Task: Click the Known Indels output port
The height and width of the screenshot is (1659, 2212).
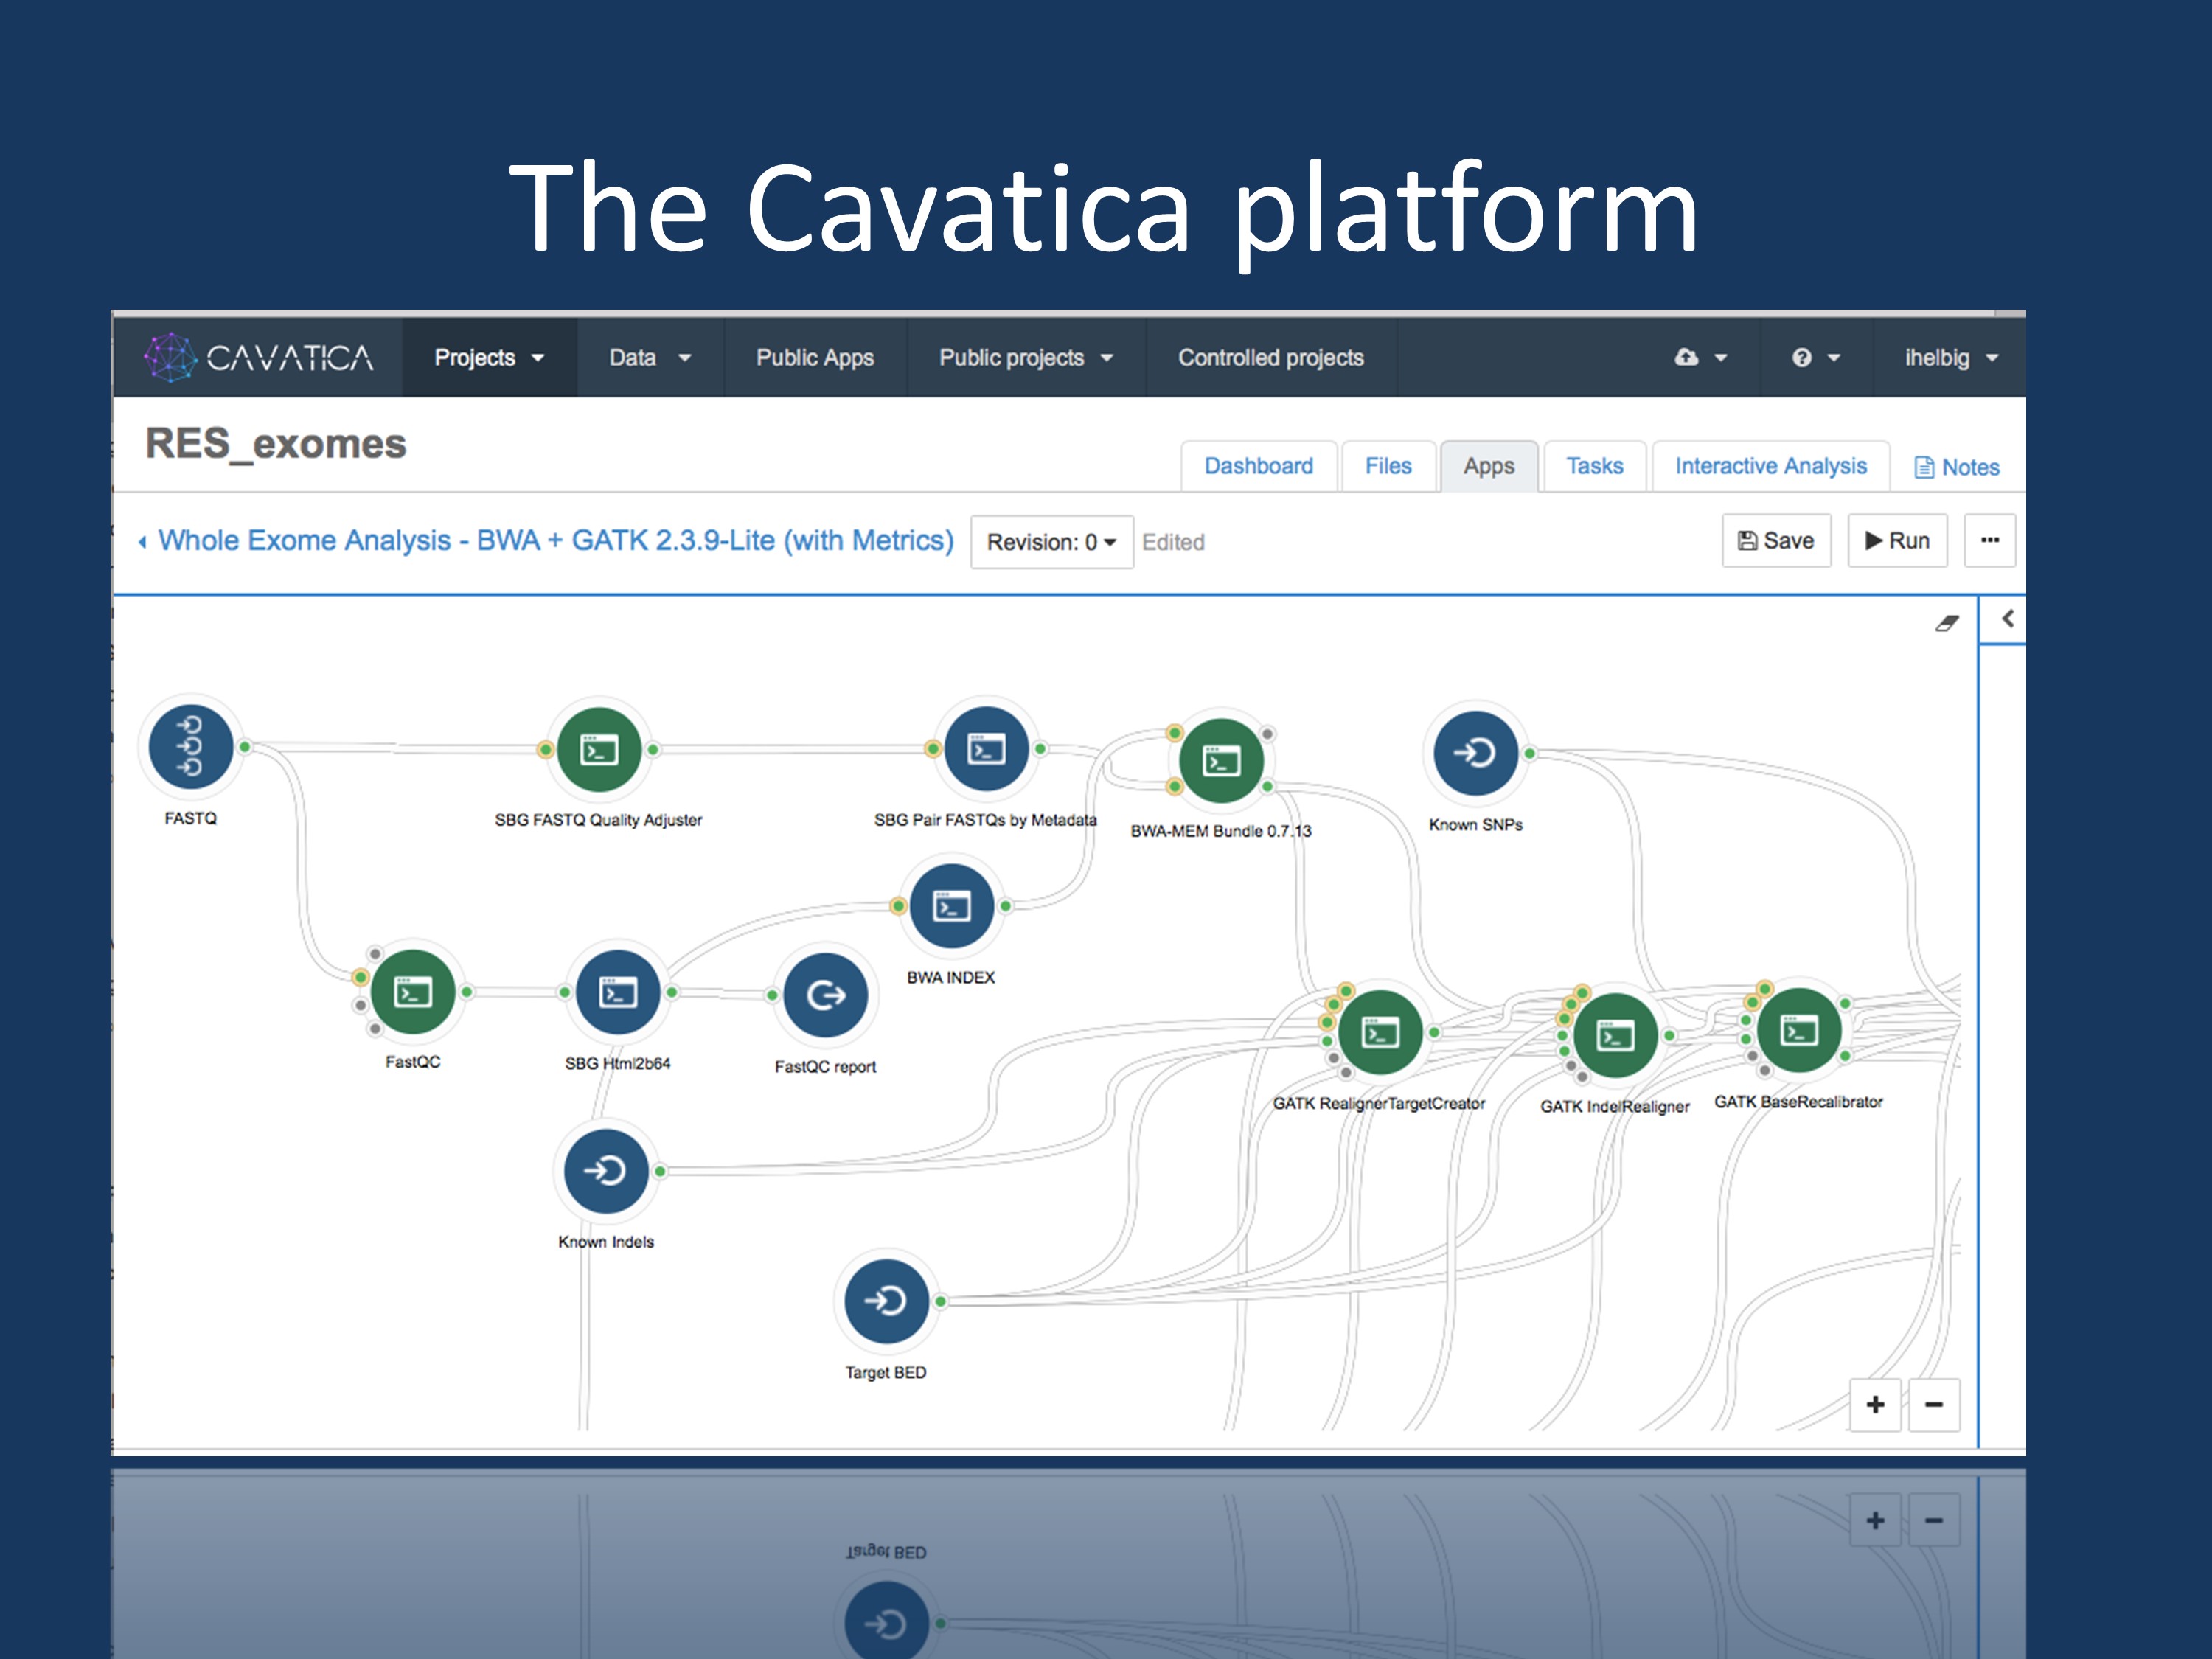Action: pos(660,1170)
